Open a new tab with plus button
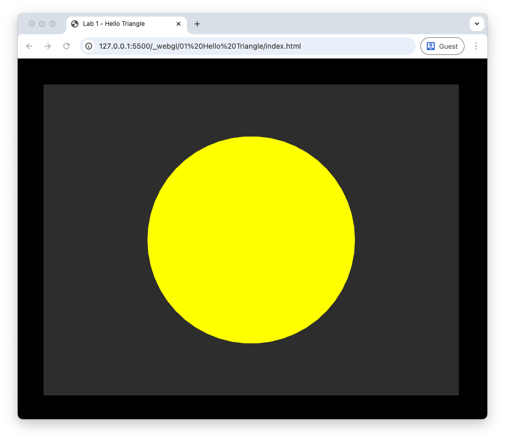 (197, 24)
